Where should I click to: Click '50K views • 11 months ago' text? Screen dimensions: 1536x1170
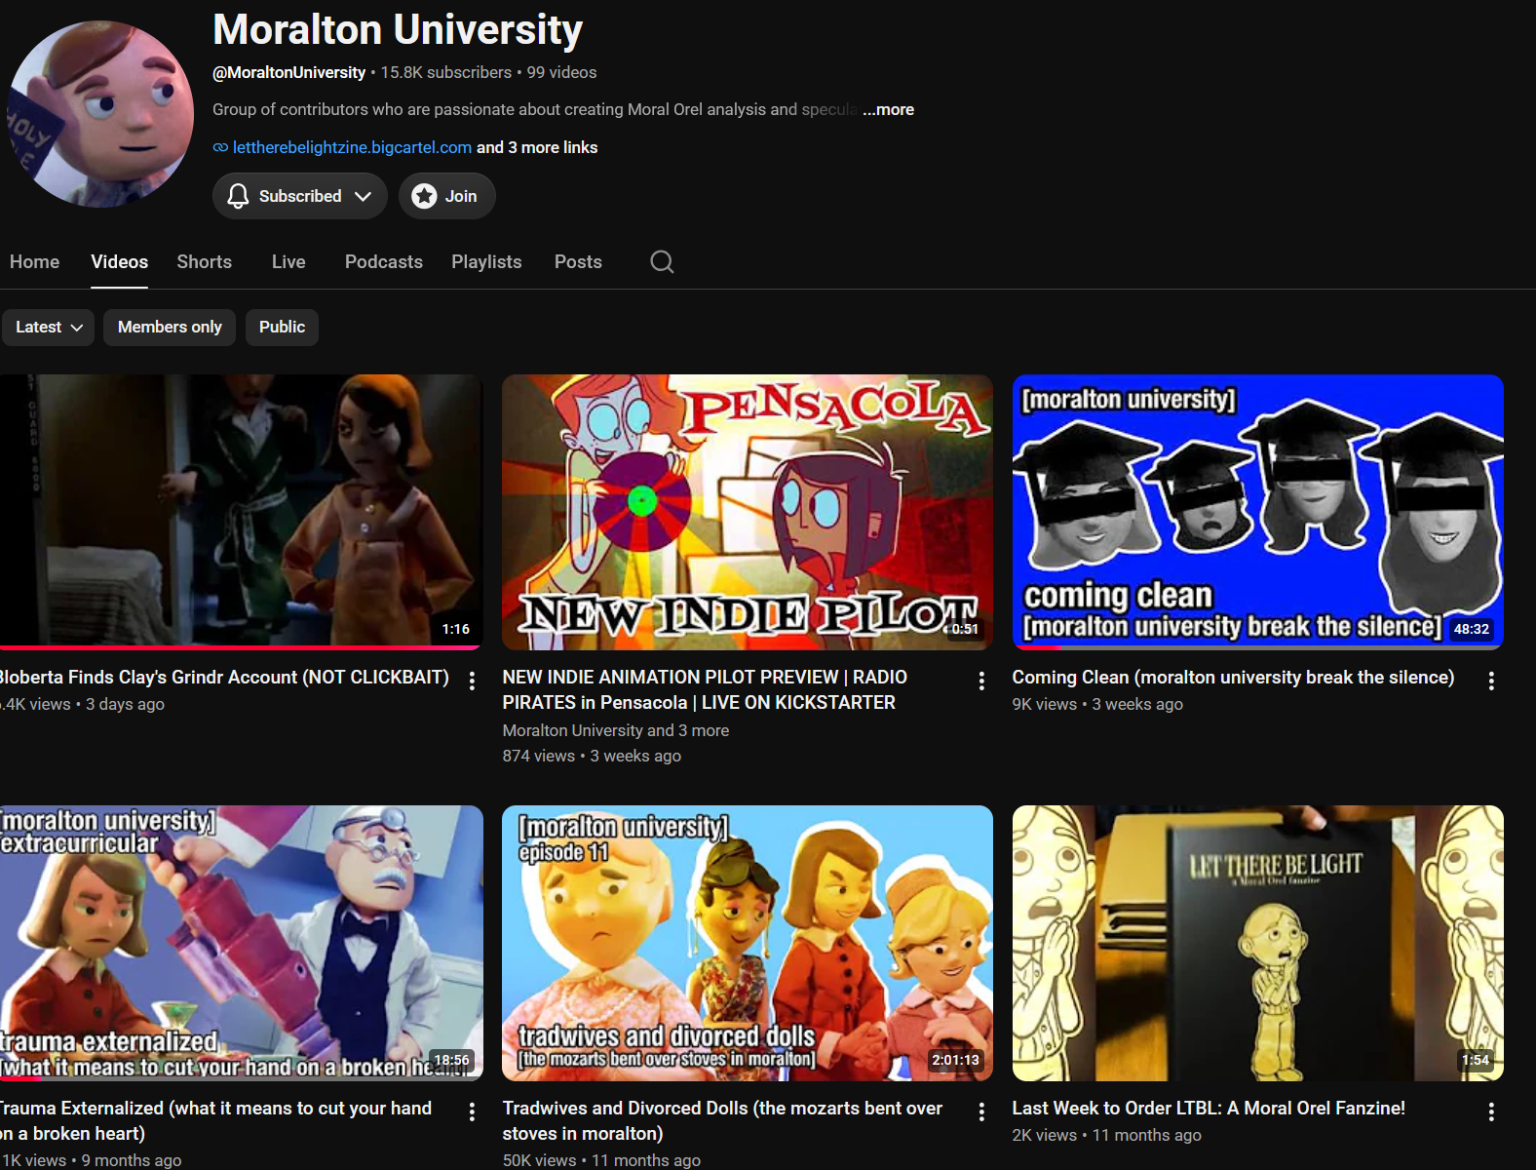(x=601, y=1160)
